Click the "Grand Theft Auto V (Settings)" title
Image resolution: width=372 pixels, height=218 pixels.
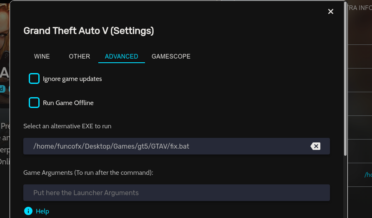[x=89, y=31]
